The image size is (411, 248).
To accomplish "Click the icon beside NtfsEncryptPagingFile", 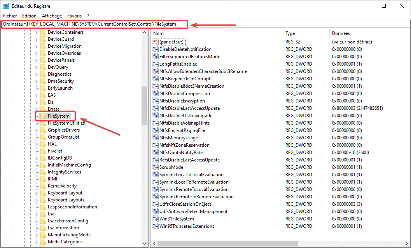I will [x=156, y=130].
